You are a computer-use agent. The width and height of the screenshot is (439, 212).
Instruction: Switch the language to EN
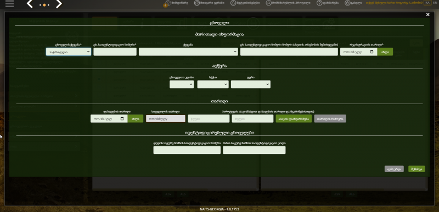(435, 3)
